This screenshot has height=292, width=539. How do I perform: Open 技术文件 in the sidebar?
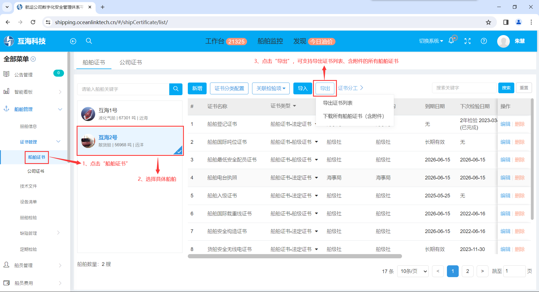pos(28,186)
